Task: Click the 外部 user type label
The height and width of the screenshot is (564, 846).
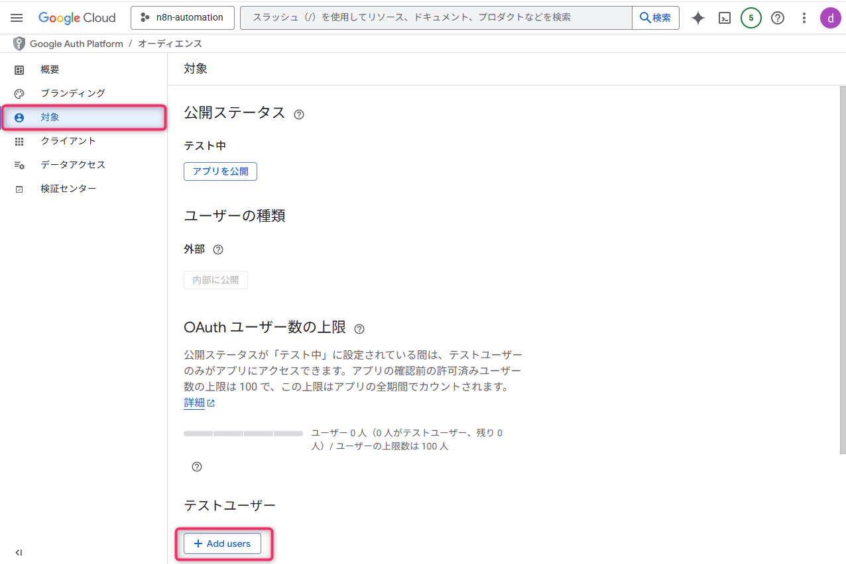Action: pos(194,250)
